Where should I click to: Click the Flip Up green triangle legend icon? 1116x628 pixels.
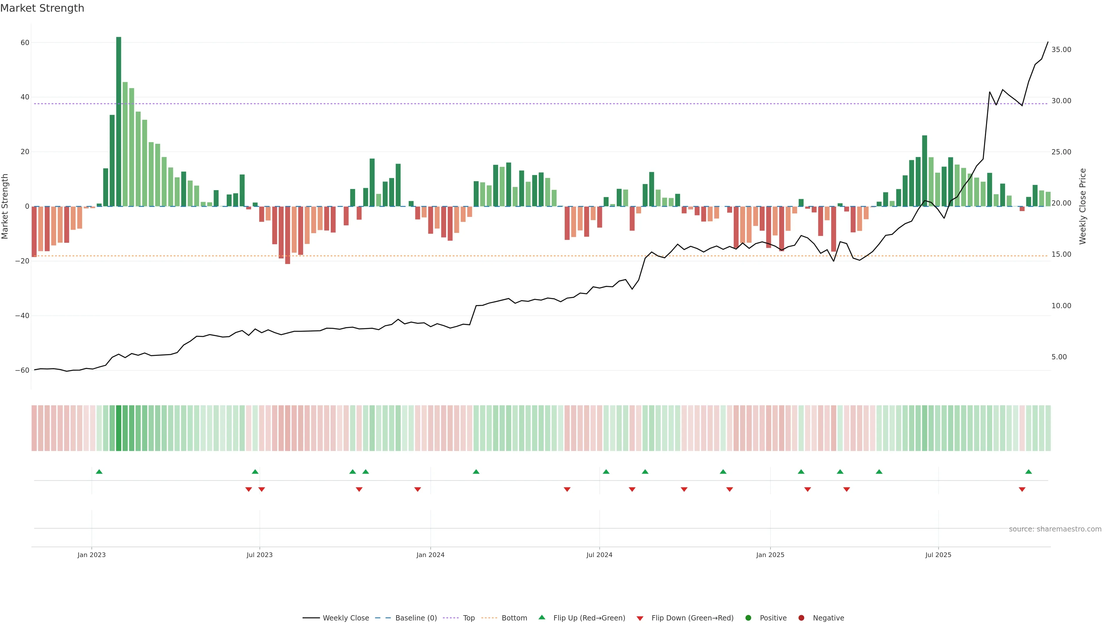pyautogui.click(x=541, y=617)
